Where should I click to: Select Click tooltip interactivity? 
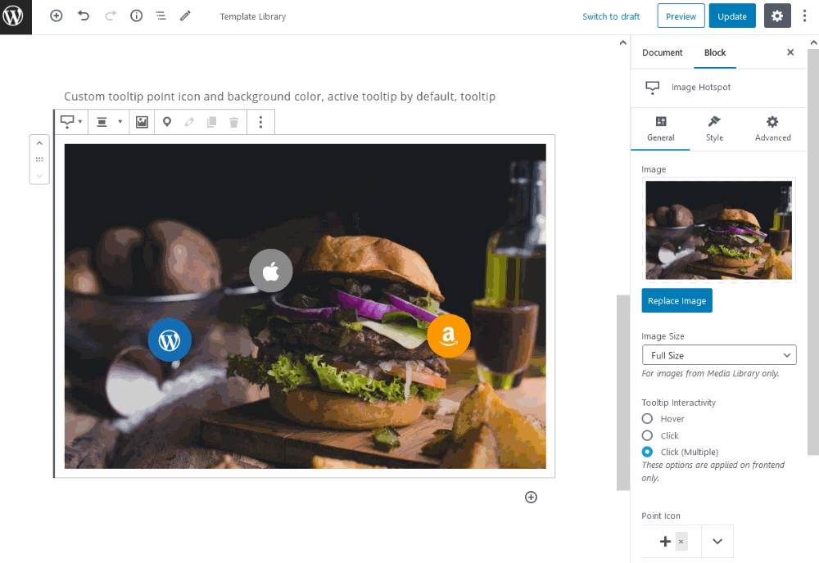coord(647,435)
